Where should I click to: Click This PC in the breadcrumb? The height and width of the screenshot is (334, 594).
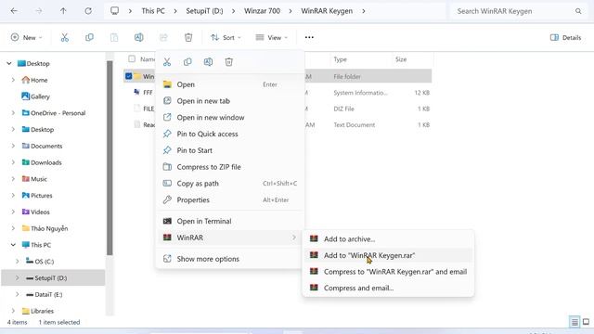pos(153,11)
